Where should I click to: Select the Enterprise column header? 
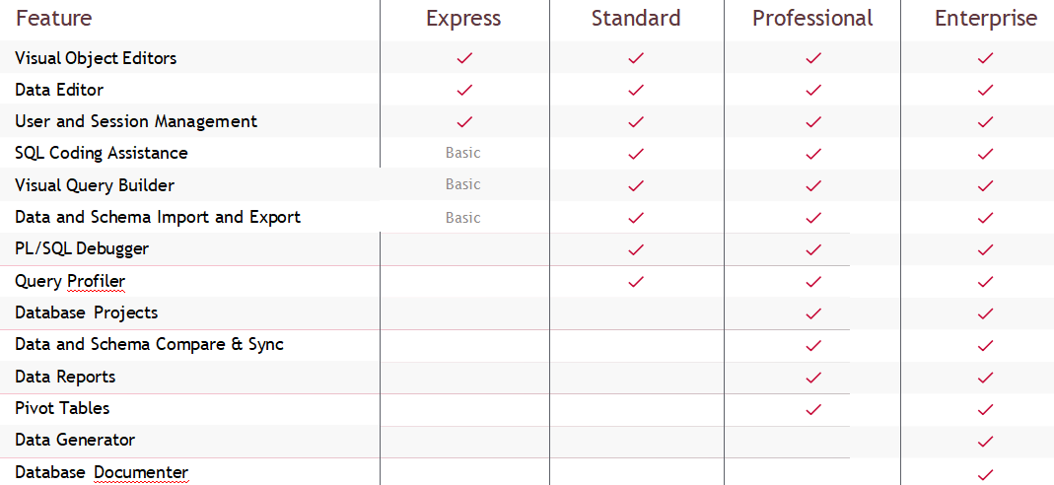(986, 19)
